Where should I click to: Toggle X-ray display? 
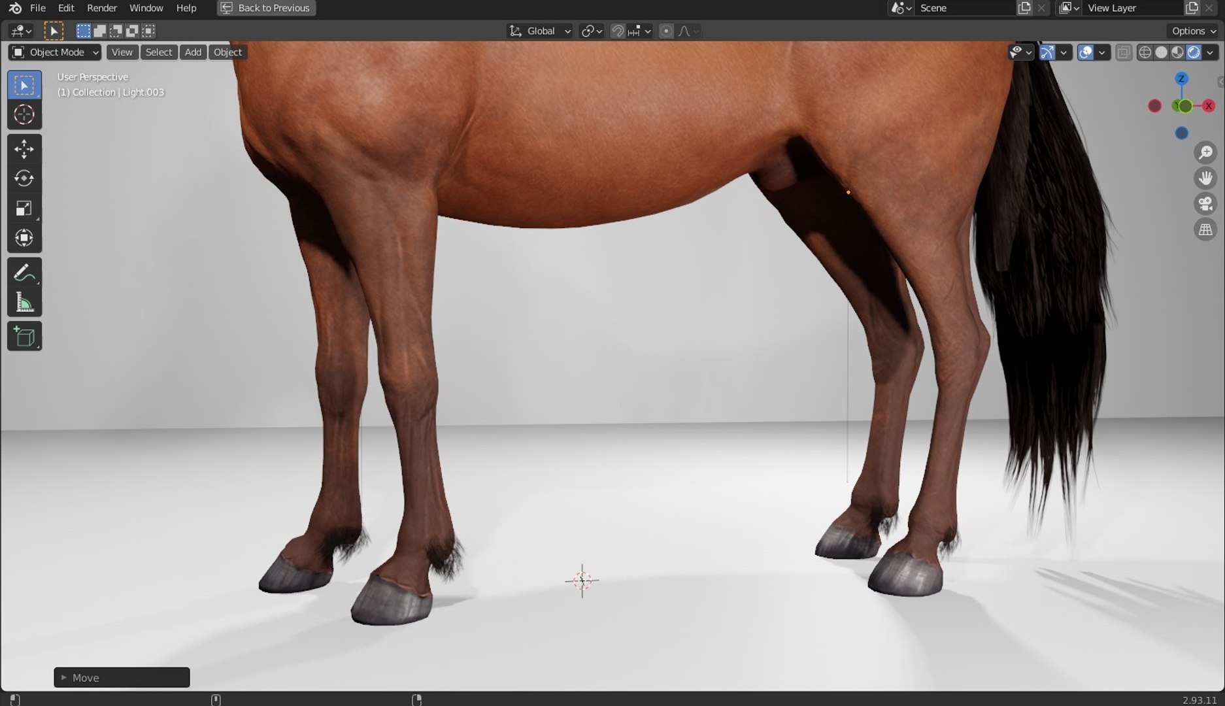(x=1124, y=52)
